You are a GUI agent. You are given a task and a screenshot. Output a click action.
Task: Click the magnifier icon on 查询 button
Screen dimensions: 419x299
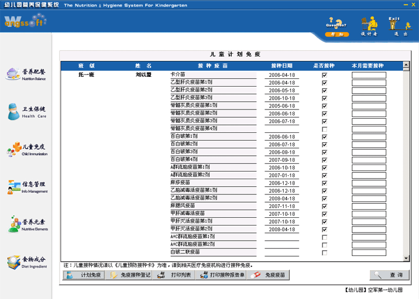(378, 274)
